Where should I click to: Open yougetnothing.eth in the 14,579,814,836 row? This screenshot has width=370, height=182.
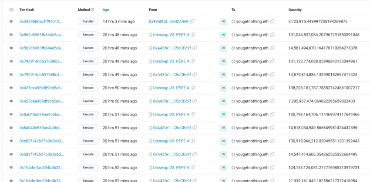click(x=252, y=74)
